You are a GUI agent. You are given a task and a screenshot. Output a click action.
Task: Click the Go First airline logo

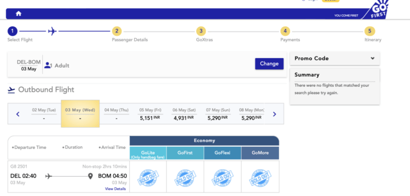click(379, 10)
